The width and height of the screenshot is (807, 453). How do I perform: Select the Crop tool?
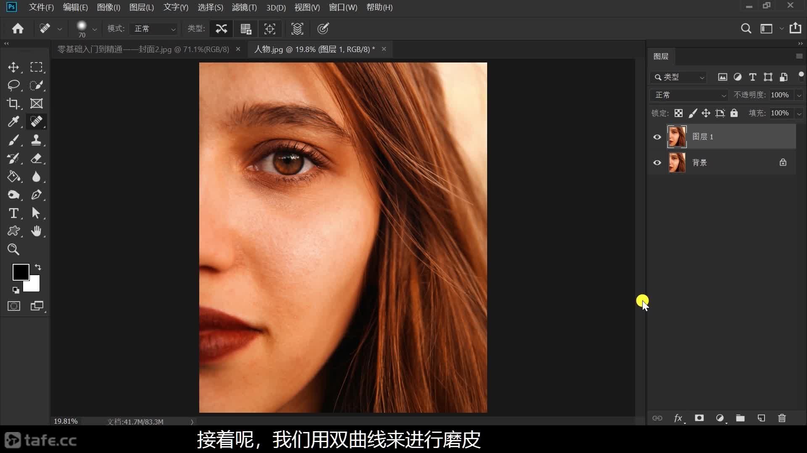click(13, 104)
